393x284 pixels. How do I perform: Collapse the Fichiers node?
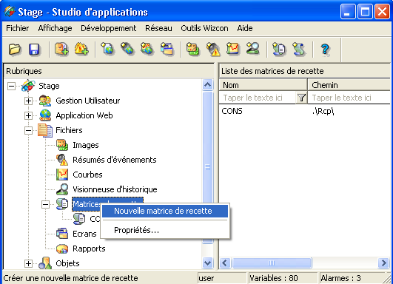coord(28,130)
